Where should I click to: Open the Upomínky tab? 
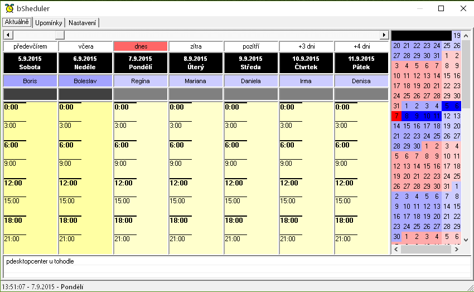49,23
